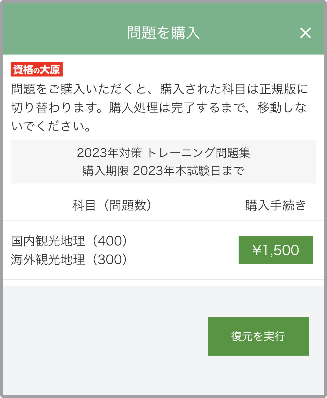Click the 問題を購入 dialog title
The image size is (327, 398).
point(163,33)
